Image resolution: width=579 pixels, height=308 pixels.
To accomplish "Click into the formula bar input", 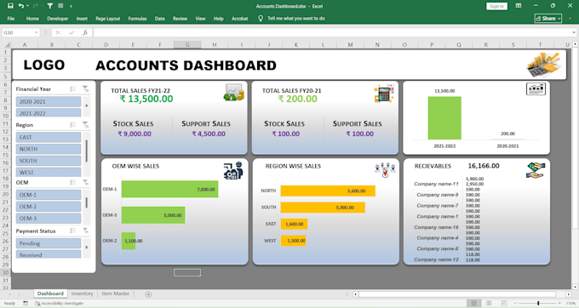I will (331, 32).
